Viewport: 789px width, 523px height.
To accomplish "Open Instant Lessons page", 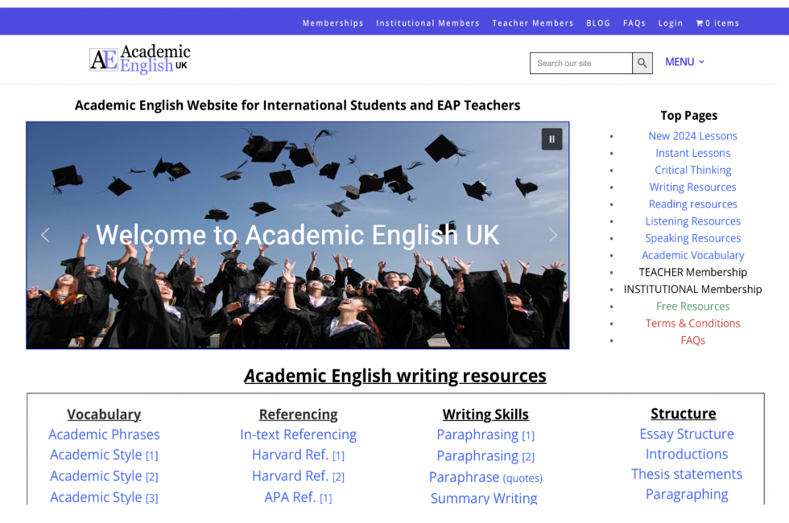I will (x=692, y=153).
